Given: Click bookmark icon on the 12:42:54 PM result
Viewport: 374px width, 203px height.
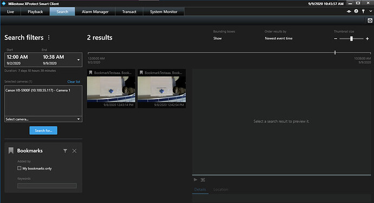Looking at the screenshot, I should click(x=141, y=73).
